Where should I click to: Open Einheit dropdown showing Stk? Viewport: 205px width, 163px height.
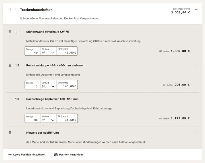click(48, 85)
